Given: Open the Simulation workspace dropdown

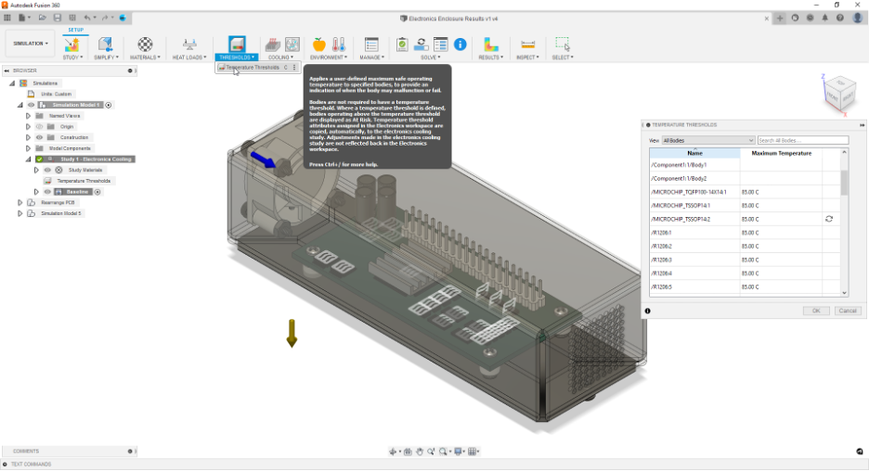Looking at the screenshot, I should click(30, 44).
